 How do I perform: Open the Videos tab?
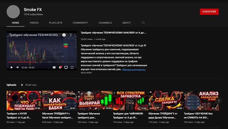34,23
